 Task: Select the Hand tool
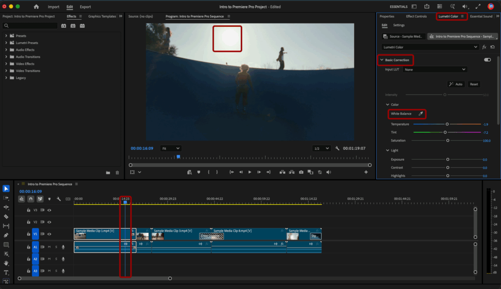click(6, 263)
